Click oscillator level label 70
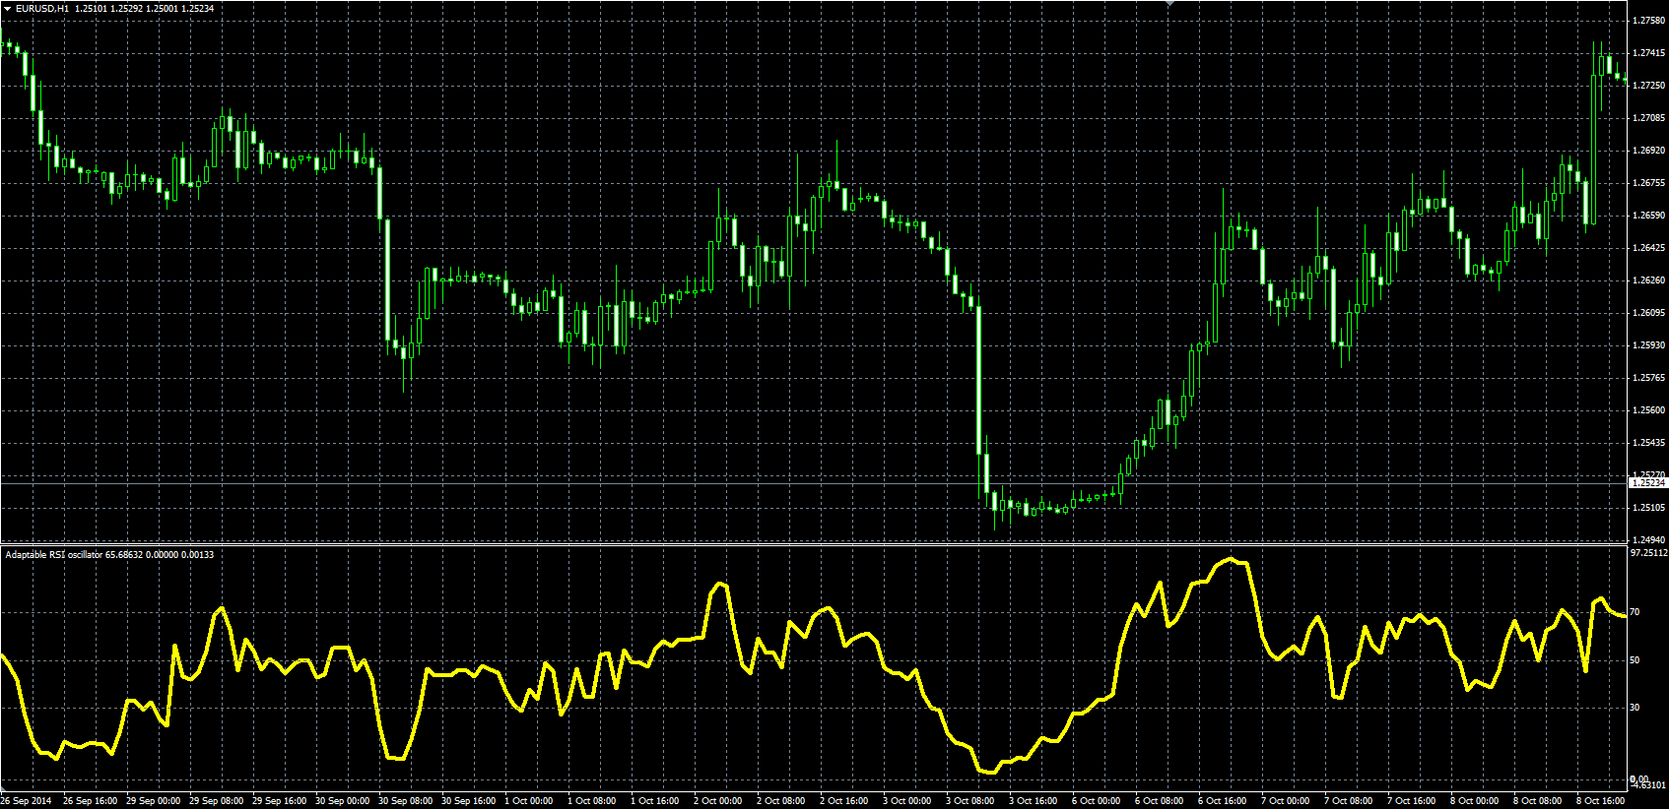 (1635, 612)
